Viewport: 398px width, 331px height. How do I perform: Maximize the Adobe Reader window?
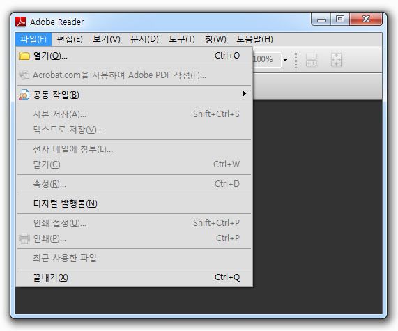click(x=340, y=19)
